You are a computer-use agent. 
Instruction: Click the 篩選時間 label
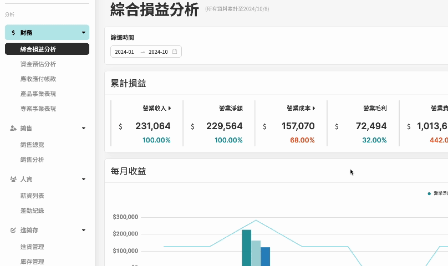pyautogui.click(x=123, y=38)
